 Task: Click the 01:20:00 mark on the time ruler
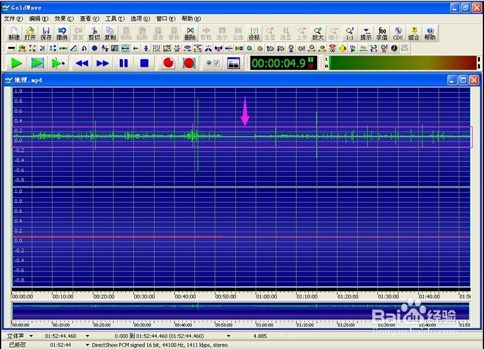[x=347, y=297]
